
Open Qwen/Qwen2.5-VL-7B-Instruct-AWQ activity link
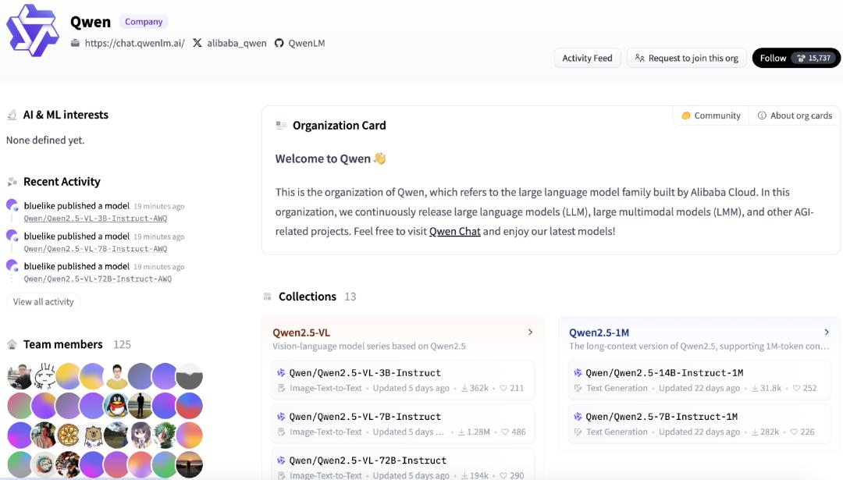point(95,249)
